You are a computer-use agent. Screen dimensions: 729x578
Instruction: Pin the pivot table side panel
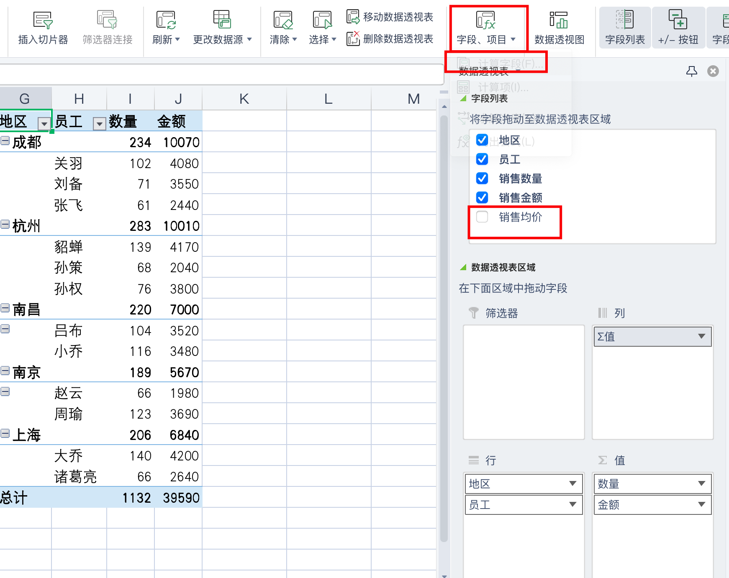[692, 72]
